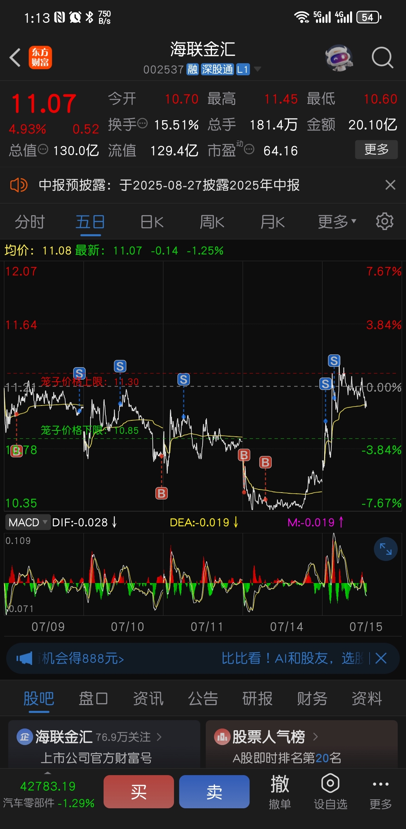Tap the 笼子价格下限 10.85 label

pyautogui.click(x=90, y=430)
